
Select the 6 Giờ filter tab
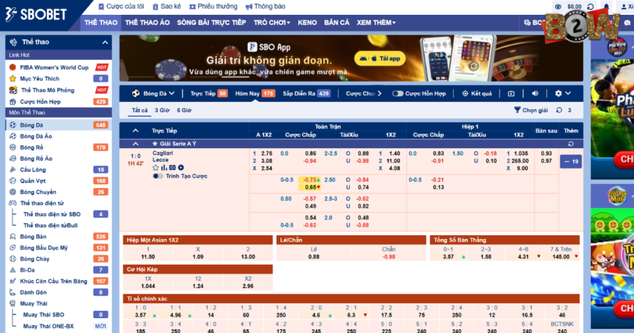click(184, 110)
